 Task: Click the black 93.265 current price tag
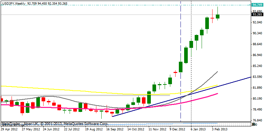click(257, 15)
